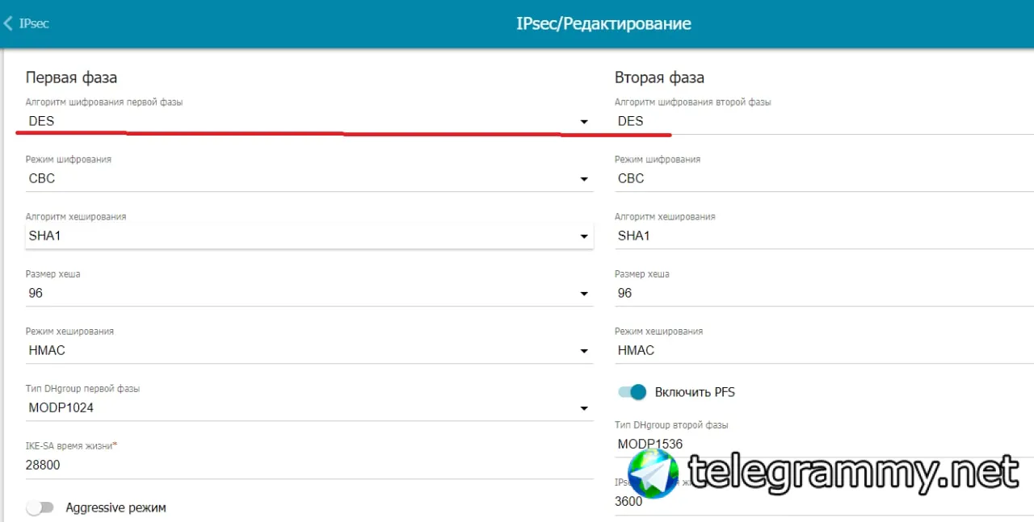Expand first phase CBC encryption mode dropdown
Viewport: 1034px width, 522px height.
(309, 178)
